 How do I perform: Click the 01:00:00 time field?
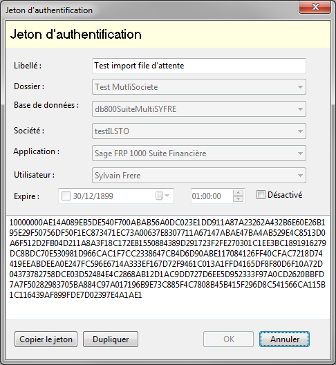pyautogui.click(x=212, y=196)
